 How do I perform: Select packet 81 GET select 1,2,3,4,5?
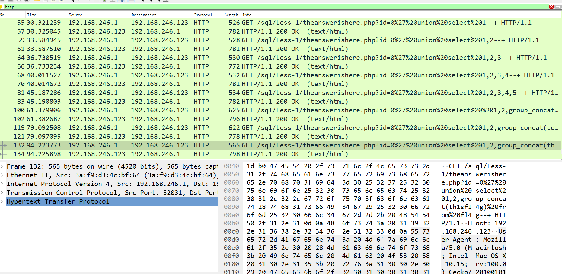pyautogui.click(x=281, y=93)
